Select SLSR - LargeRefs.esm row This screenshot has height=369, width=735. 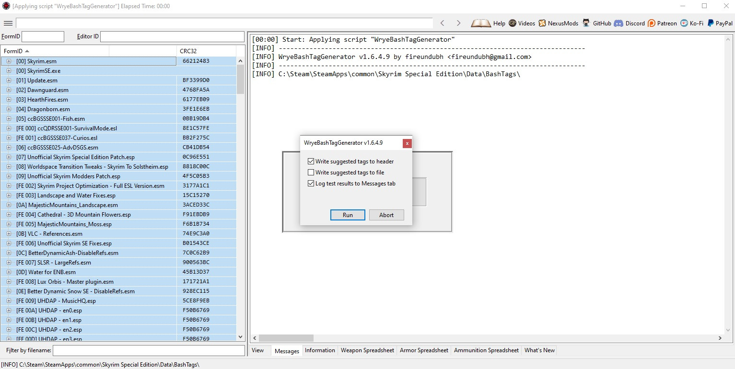[x=118, y=263]
